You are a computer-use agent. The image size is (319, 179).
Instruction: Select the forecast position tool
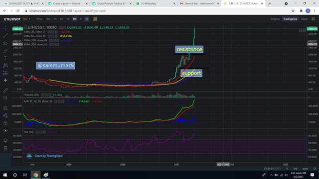[x=5, y=73]
